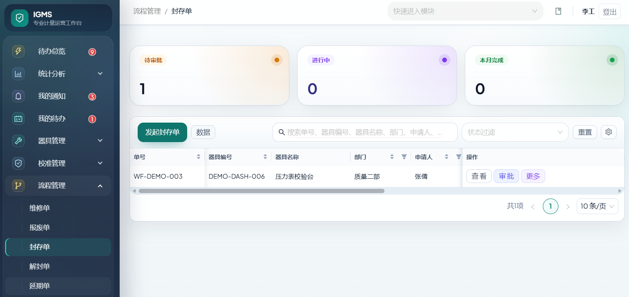The width and height of the screenshot is (629, 297).
Task: Click the 本月完成 summary card
Action: [545, 76]
